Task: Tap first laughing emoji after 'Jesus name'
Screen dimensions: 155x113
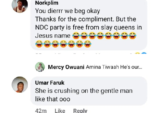Action: tap(76, 36)
